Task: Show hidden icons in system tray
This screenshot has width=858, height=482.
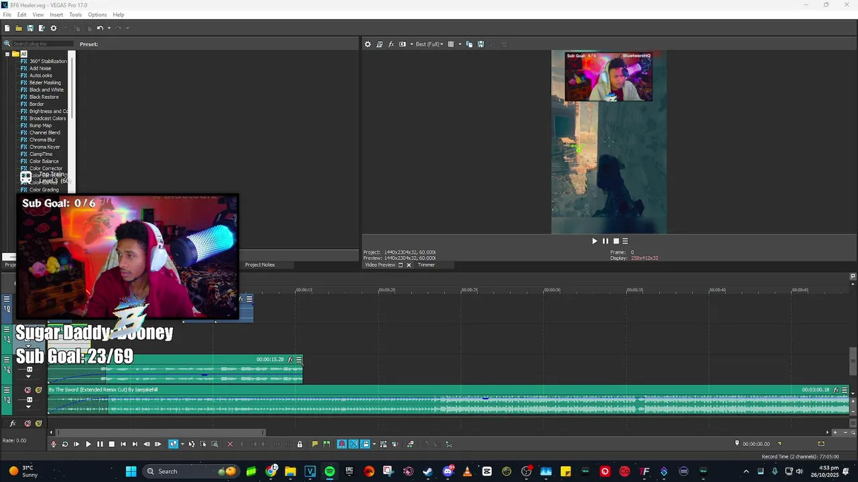Action: pyautogui.click(x=746, y=471)
